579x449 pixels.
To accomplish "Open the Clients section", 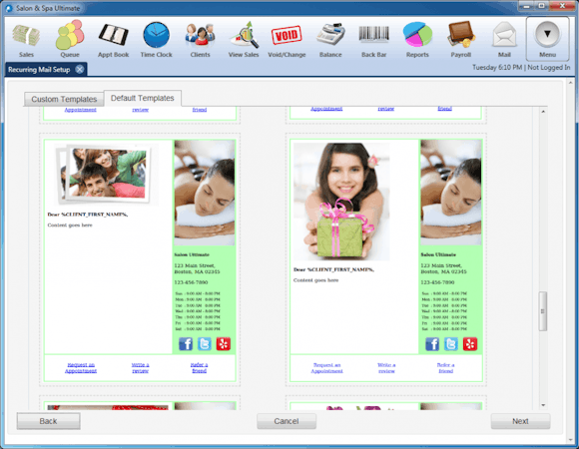I will pyautogui.click(x=200, y=40).
